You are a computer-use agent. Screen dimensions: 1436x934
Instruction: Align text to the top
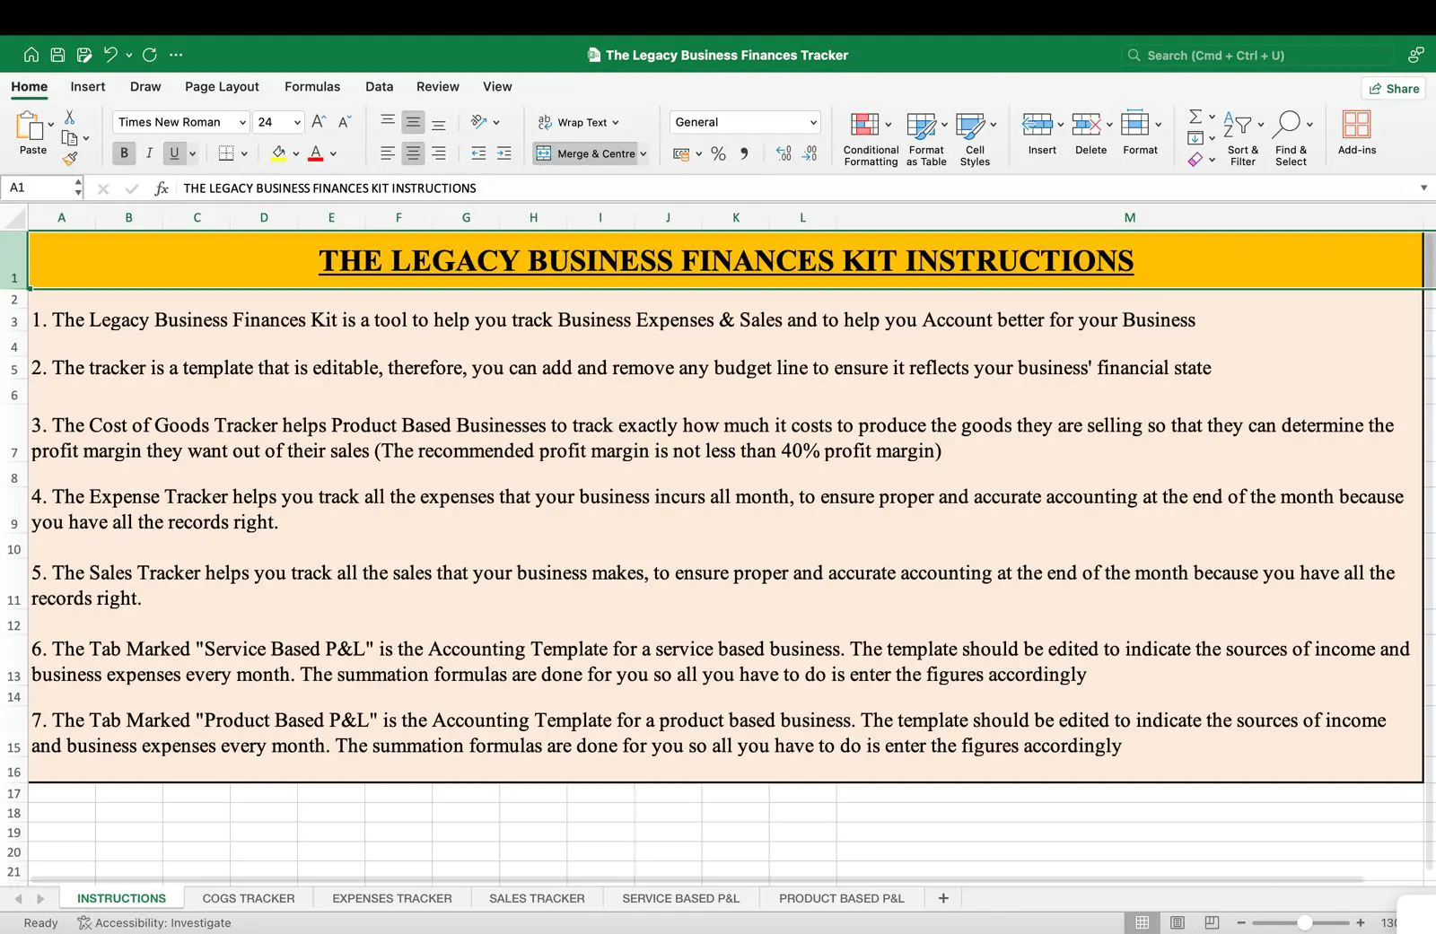point(388,121)
